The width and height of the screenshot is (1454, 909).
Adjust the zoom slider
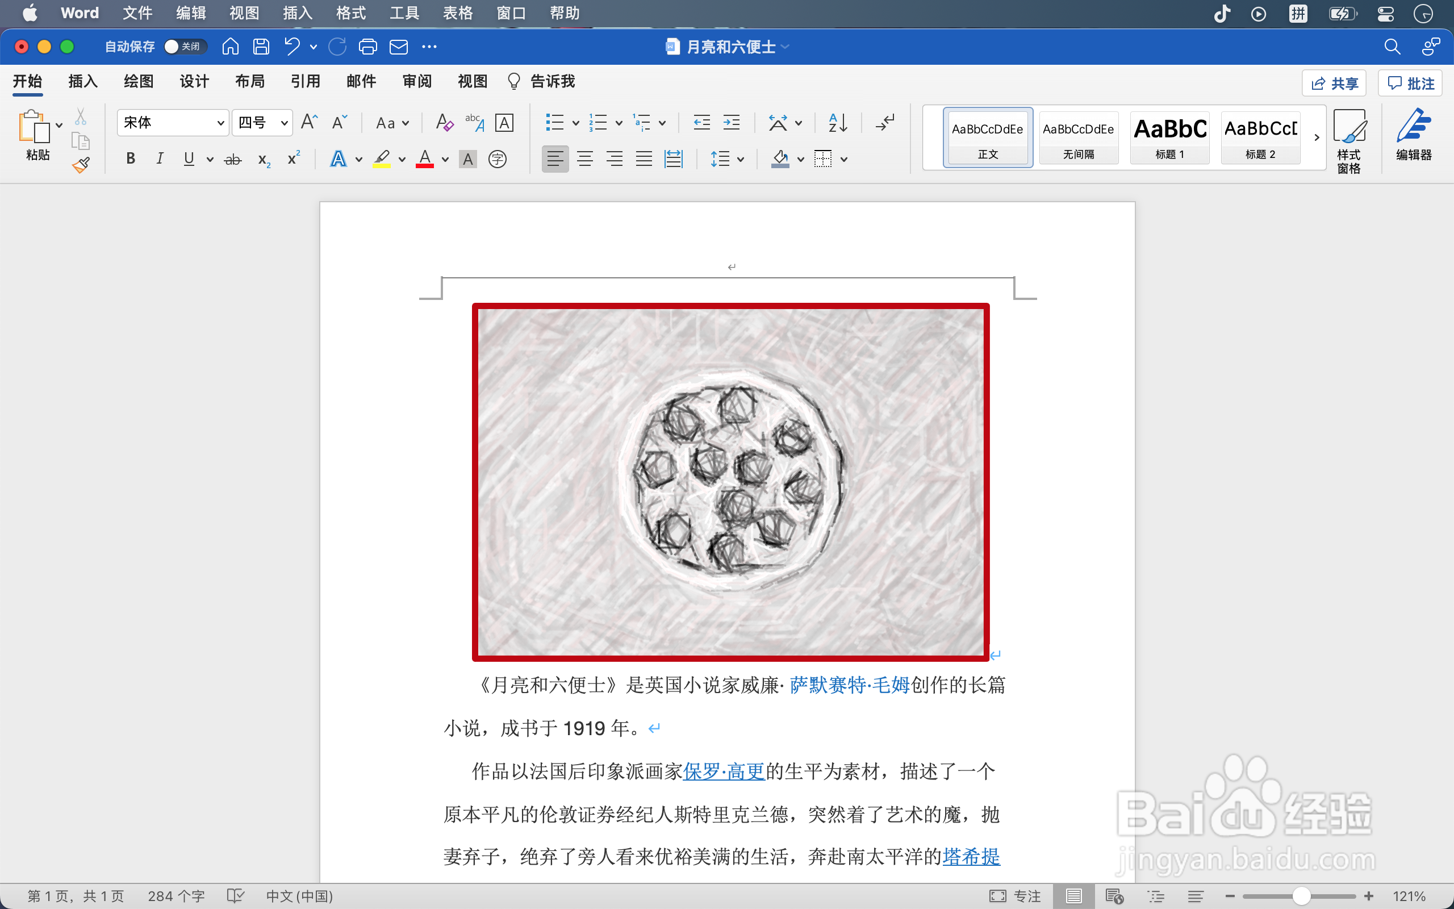click(1301, 897)
